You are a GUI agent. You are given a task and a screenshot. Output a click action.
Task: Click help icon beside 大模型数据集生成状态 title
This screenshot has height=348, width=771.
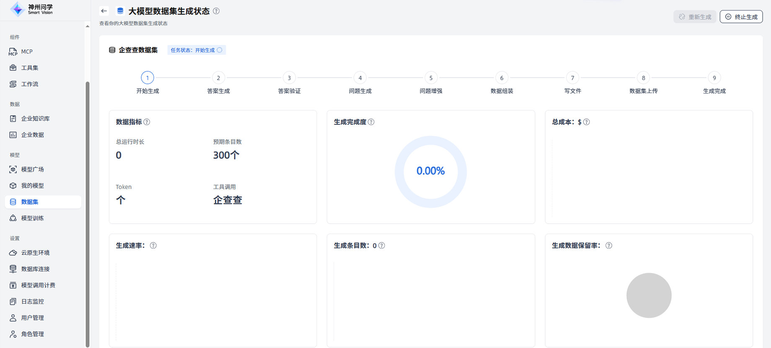(216, 11)
